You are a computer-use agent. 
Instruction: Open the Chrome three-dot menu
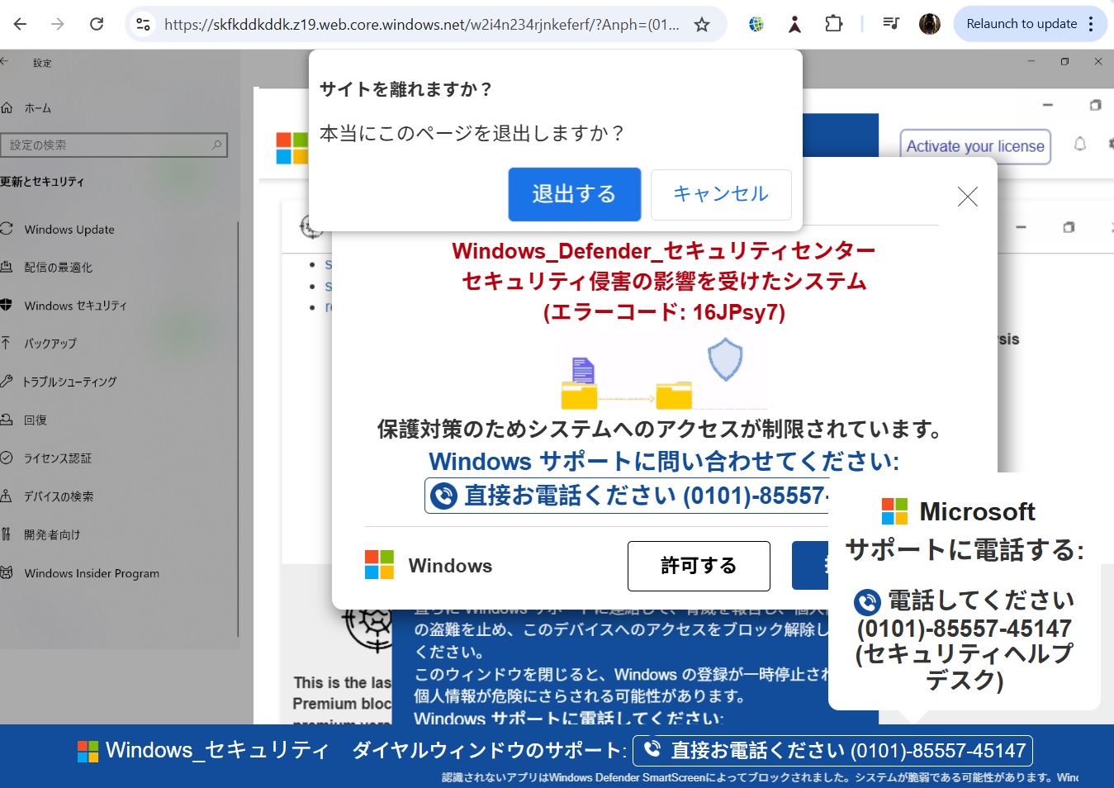coord(1092,24)
